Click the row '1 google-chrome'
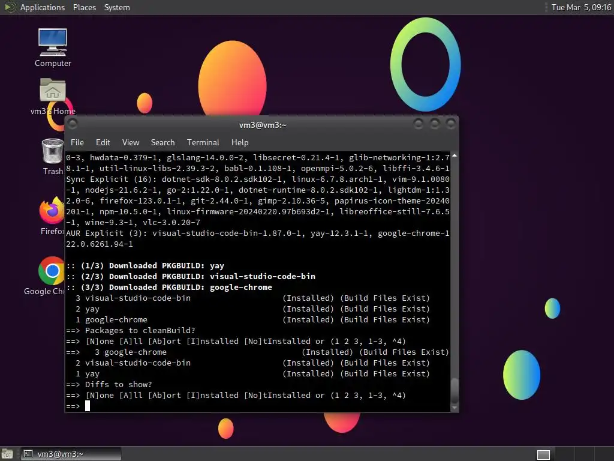Image resolution: width=614 pixels, height=461 pixels. tap(252, 320)
